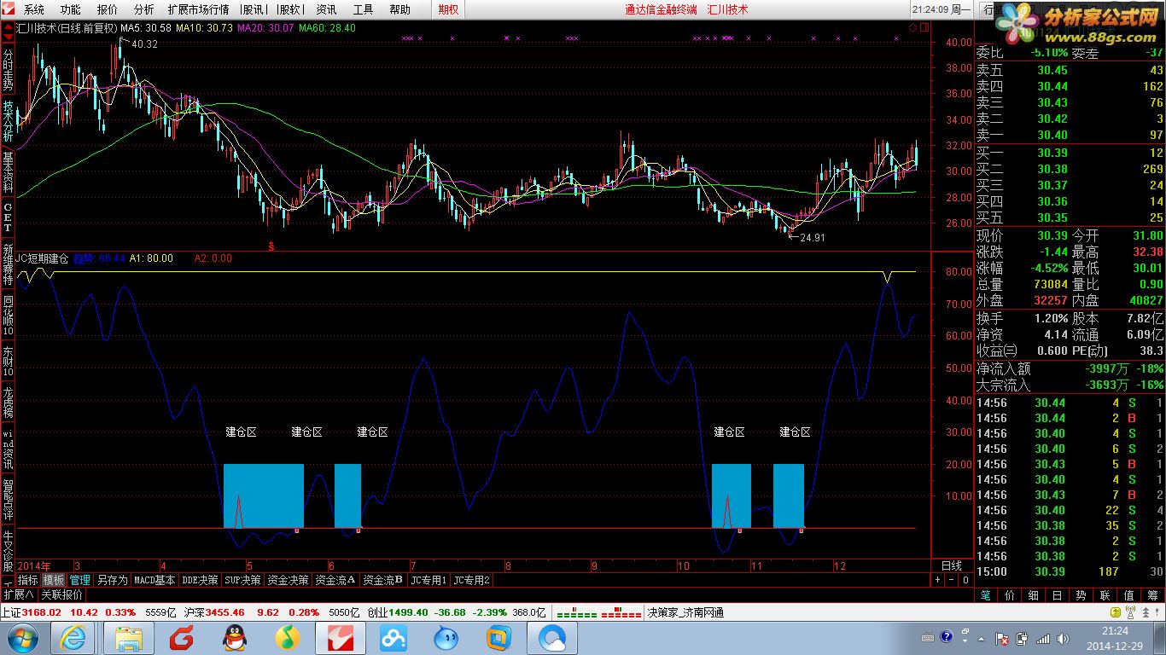Open the 扩展市场行情 menu
Screen dimensions: 1166x655
point(199,9)
